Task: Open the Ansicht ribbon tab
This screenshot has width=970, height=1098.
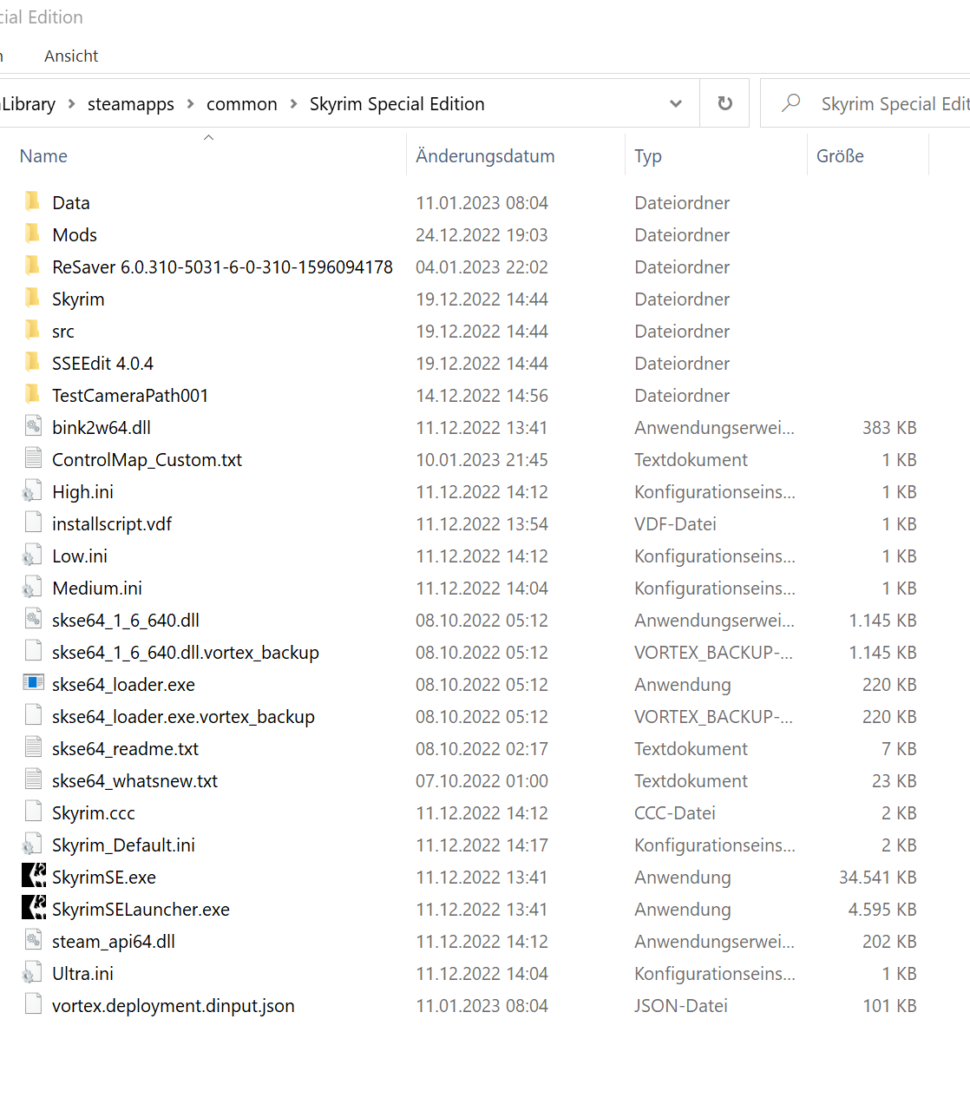Action: (x=71, y=56)
